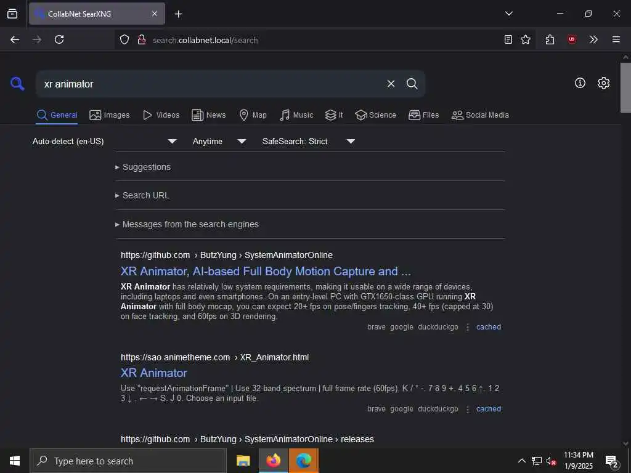The width and height of the screenshot is (631, 473).
Task: Switch to the Social Media category
Action: pos(480,115)
